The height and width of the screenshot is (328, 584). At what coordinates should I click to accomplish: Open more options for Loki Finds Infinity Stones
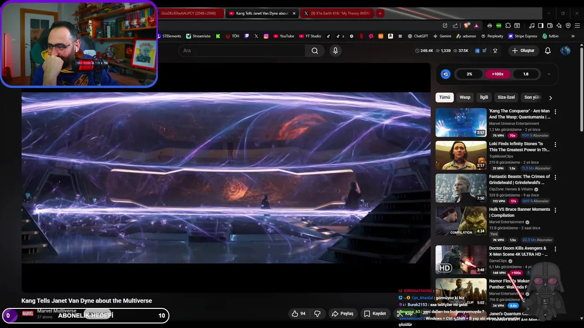pos(555,144)
